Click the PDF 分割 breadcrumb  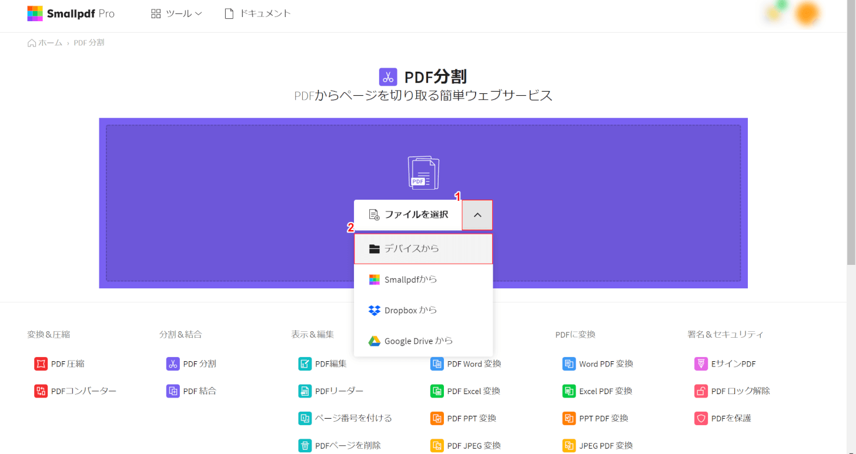tap(89, 43)
